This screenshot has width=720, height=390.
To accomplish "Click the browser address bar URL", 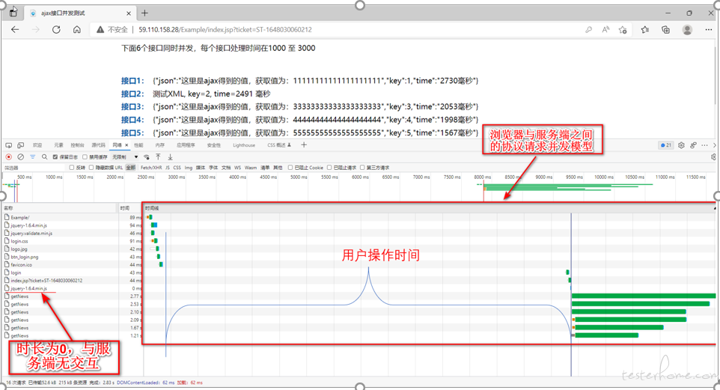I will [x=225, y=30].
